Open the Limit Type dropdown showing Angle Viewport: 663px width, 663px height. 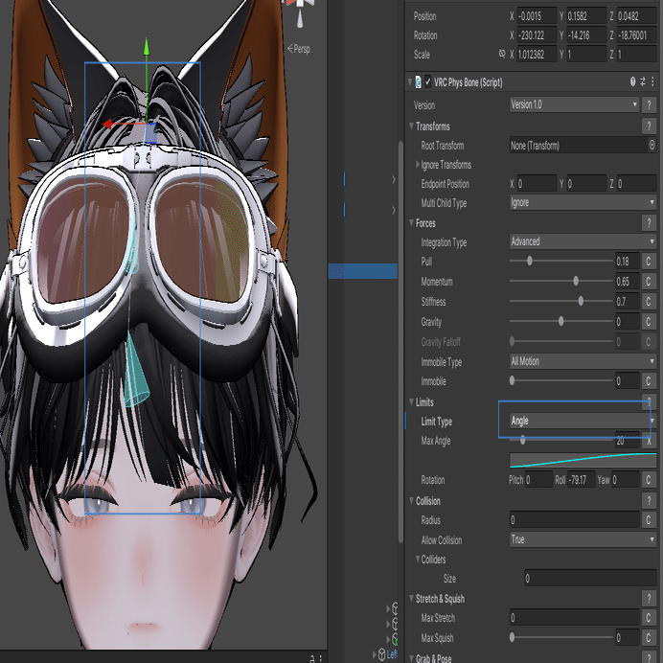pos(583,421)
